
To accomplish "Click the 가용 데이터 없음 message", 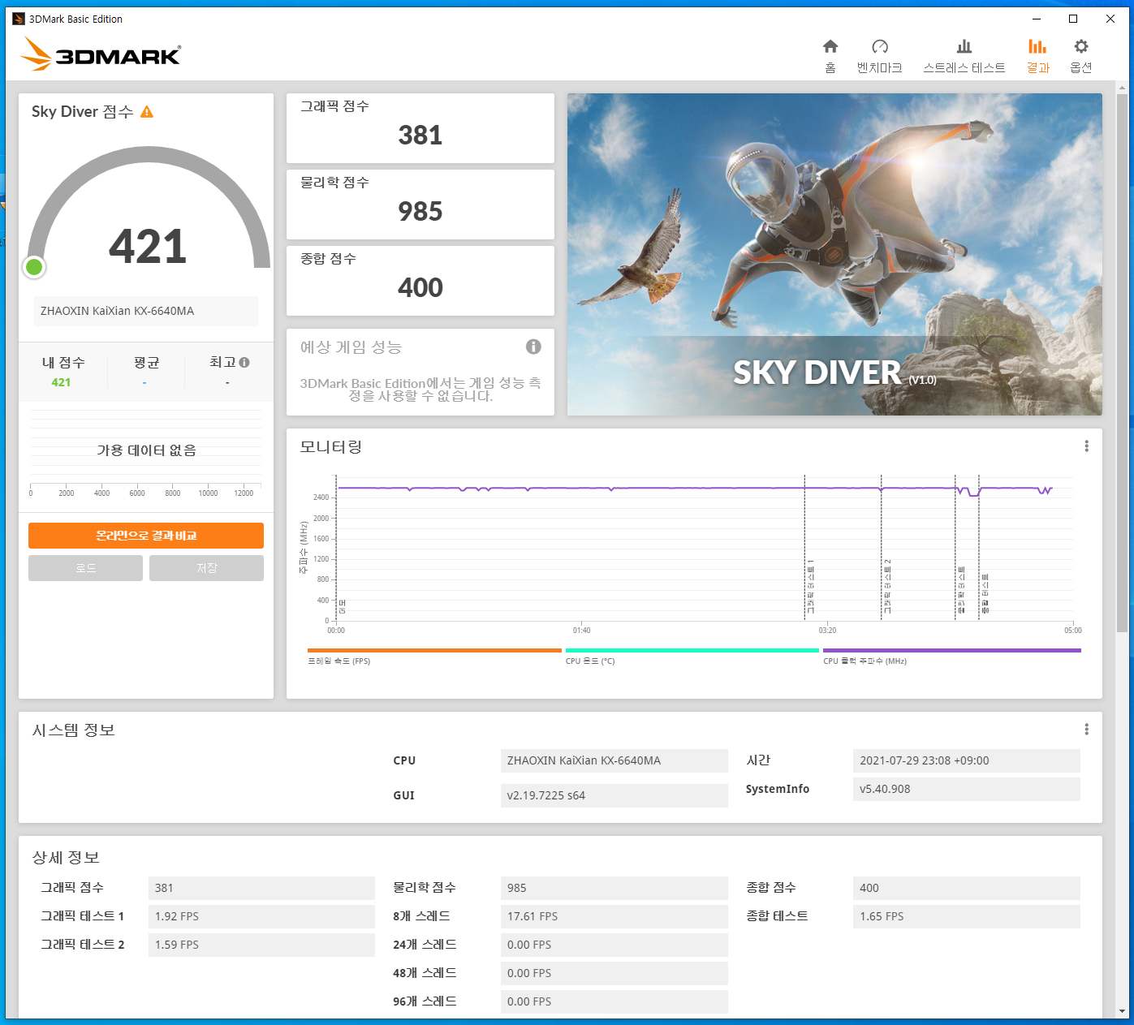I will pyautogui.click(x=146, y=450).
